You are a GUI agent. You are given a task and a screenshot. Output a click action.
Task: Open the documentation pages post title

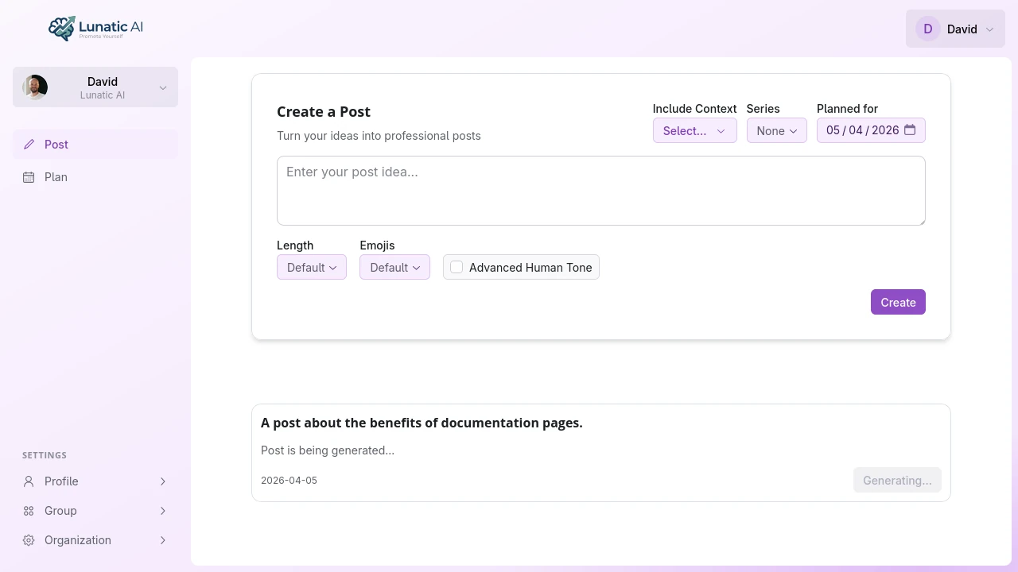coord(422,423)
